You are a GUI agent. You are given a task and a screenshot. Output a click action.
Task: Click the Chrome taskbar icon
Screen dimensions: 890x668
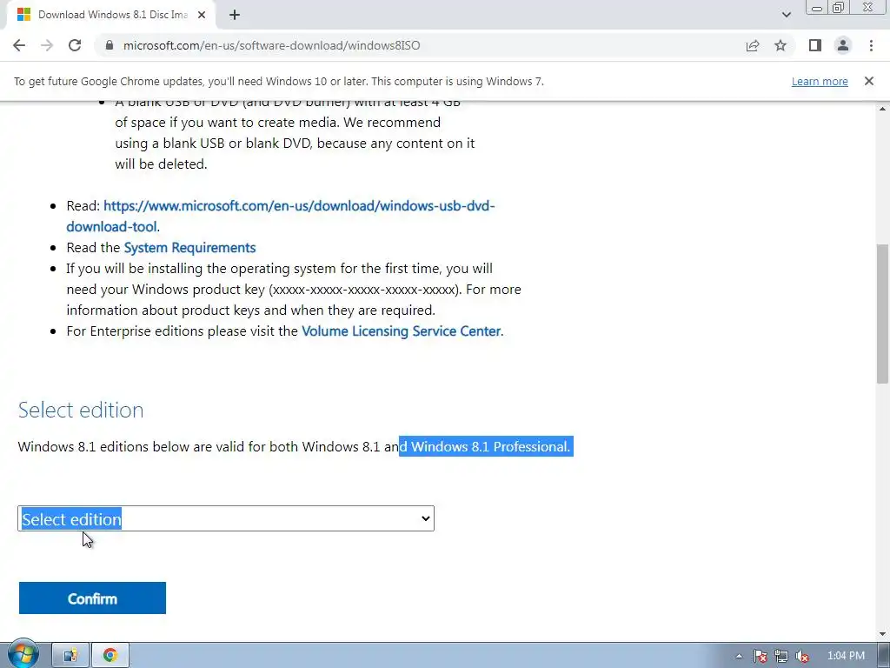[110, 656]
